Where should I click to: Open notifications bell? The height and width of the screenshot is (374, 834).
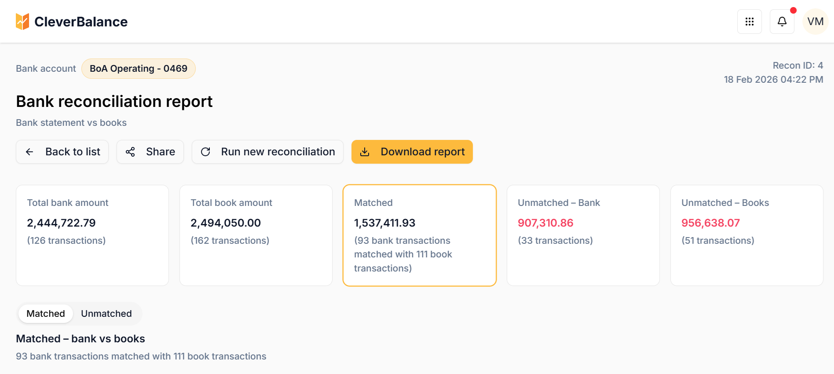pos(782,22)
